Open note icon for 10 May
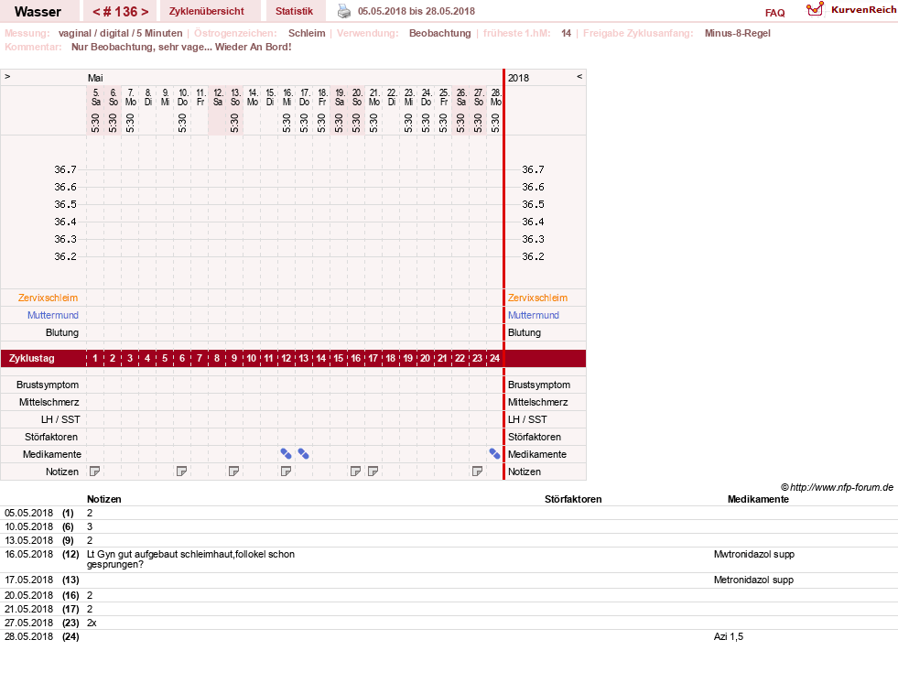Viewport: 898px width, 694px height. click(181, 472)
